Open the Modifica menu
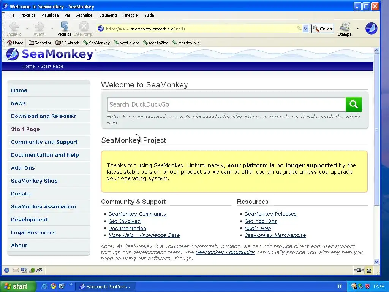This screenshot has width=389, height=292. (28, 15)
